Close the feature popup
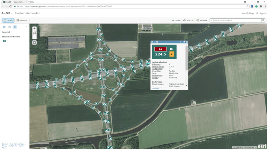The width and height of the screenshot is (268, 150). point(187,42)
